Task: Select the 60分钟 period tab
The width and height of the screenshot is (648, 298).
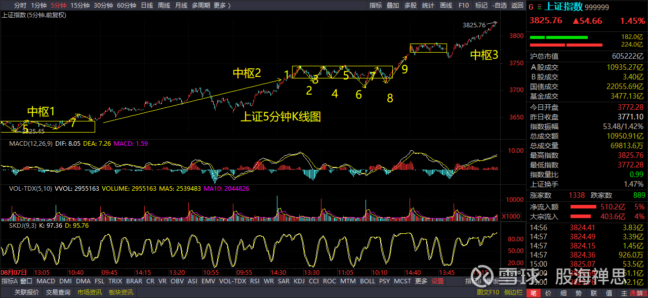Action: [127, 5]
